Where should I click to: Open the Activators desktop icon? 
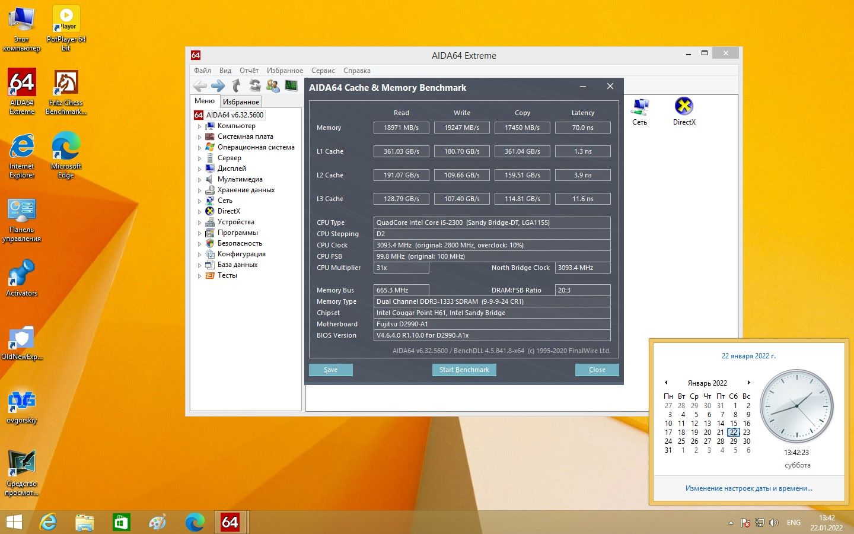pyautogui.click(x=22, y=278)
